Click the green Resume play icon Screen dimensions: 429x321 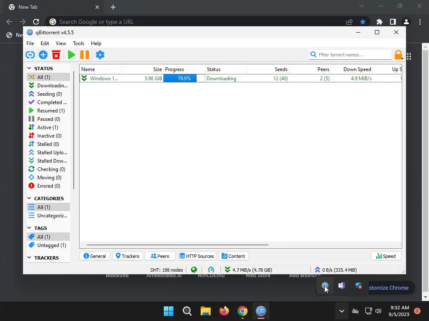point(71,55)
